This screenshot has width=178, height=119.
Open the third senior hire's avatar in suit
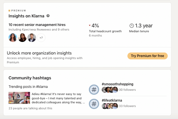coord(32,38)
